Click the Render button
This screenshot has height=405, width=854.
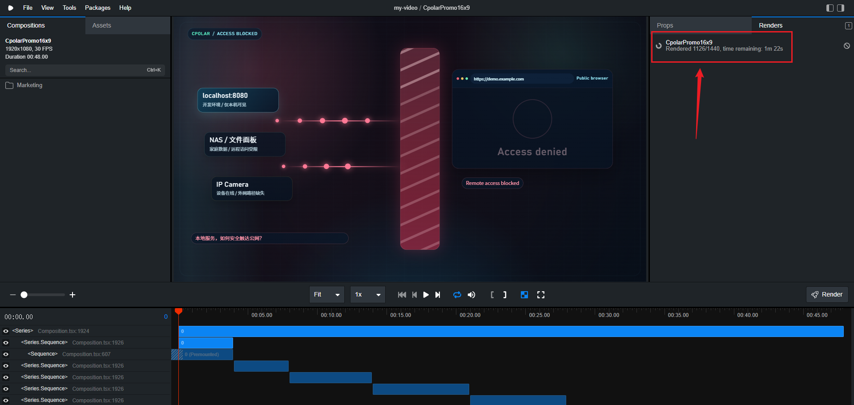pos(827,294)
